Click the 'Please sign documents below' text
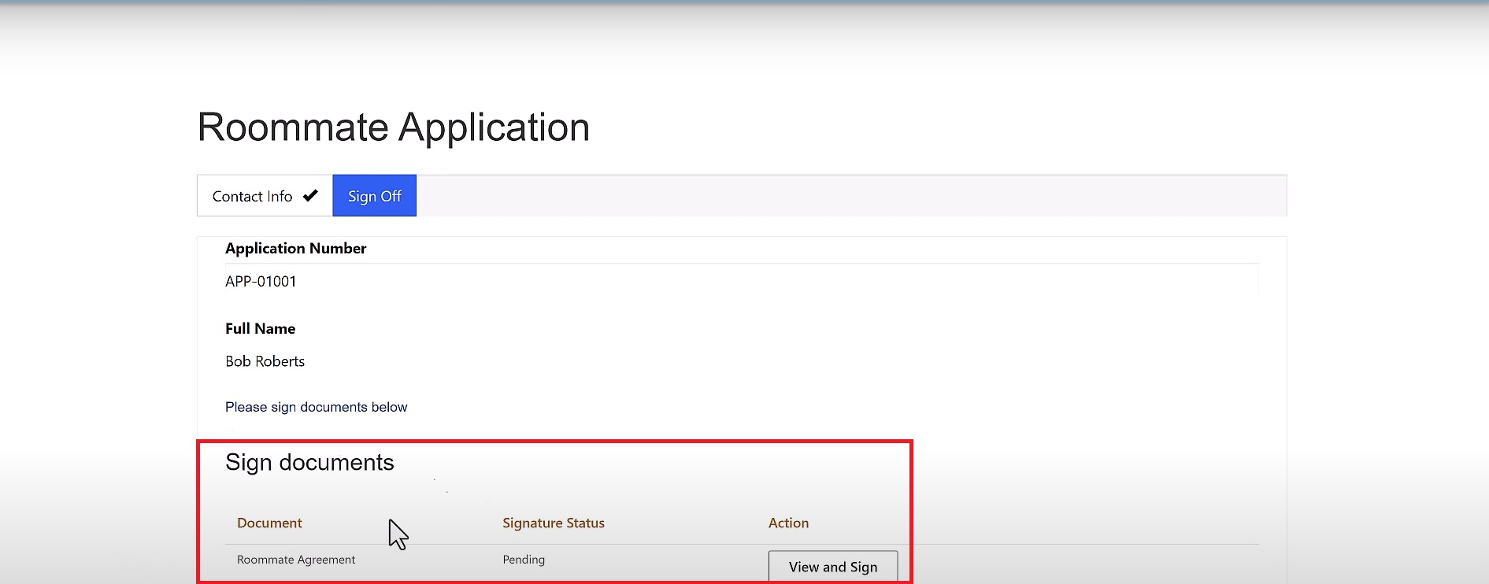Screen dimensions: 1489x584 pos(316,407)
